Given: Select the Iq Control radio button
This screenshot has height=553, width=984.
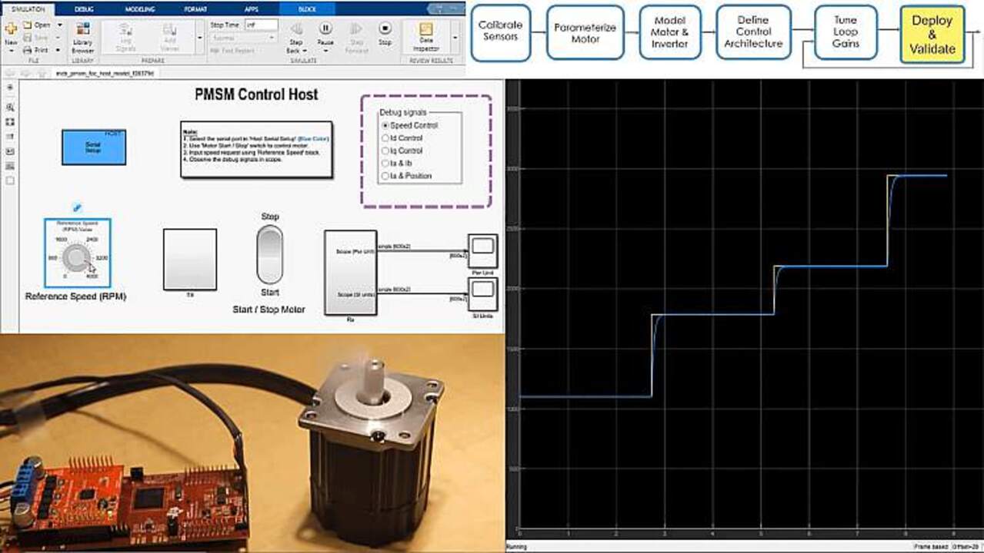Looking at the screenshot, I should (386, 151).
